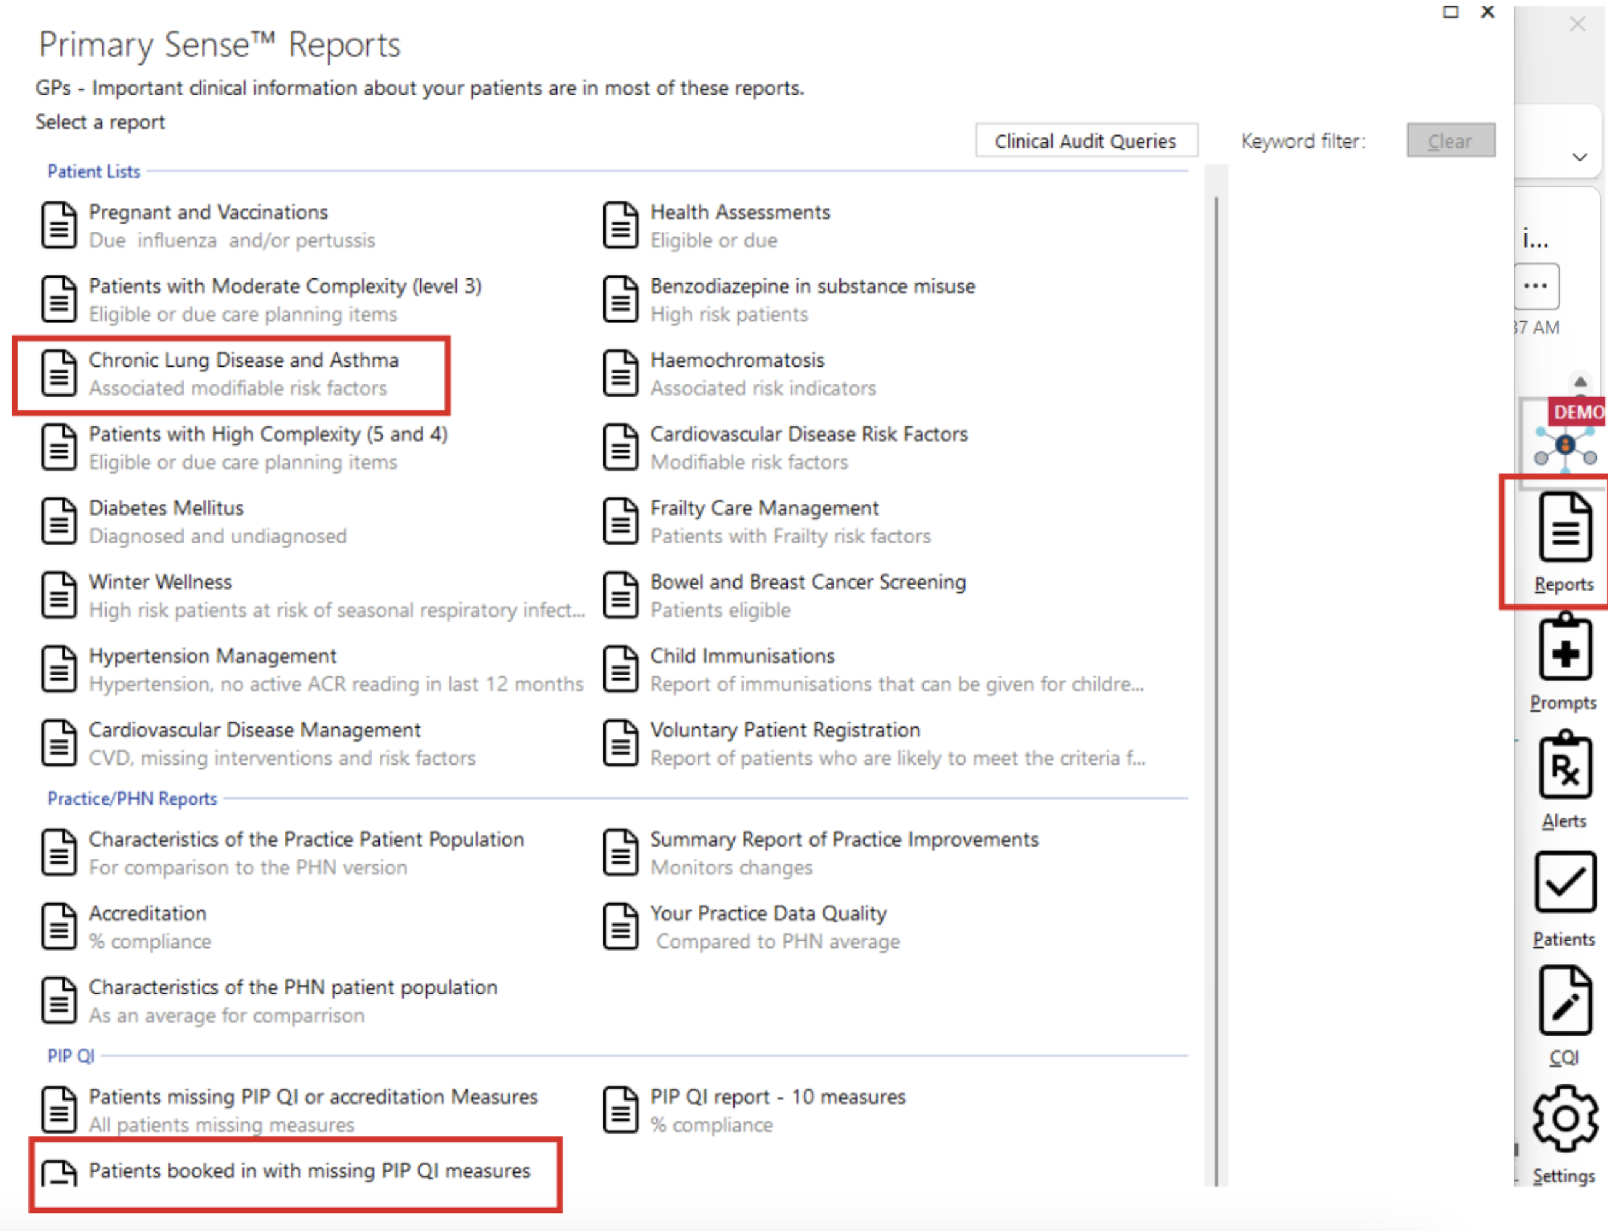This screenshot has height=1231, width=1608.
Task: Click Accreditation report document icon
Action: coord(59,926)
